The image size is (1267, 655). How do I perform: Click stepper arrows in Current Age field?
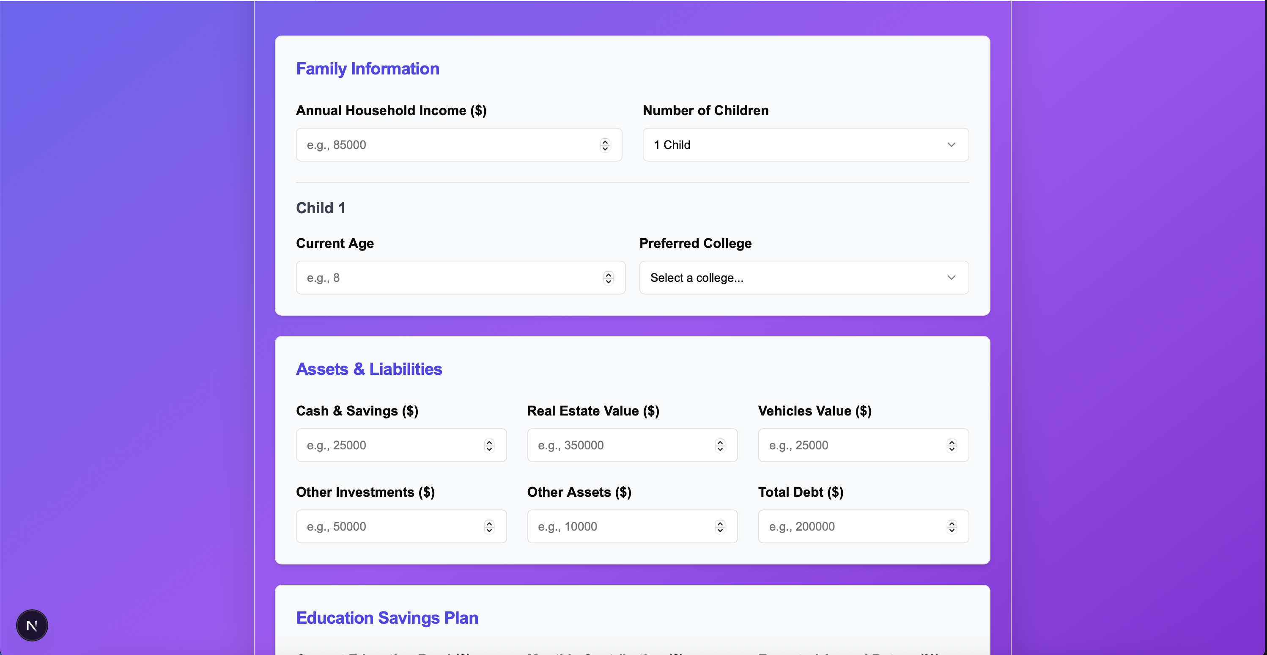tap(609, 278)
